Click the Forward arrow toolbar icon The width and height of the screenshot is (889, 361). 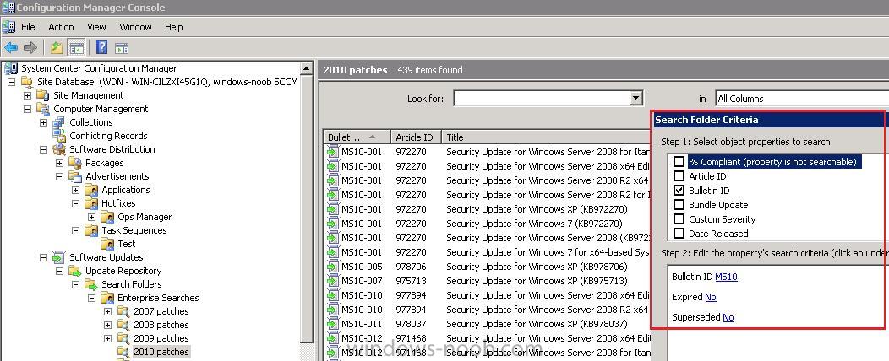click(x=30, y=47)
